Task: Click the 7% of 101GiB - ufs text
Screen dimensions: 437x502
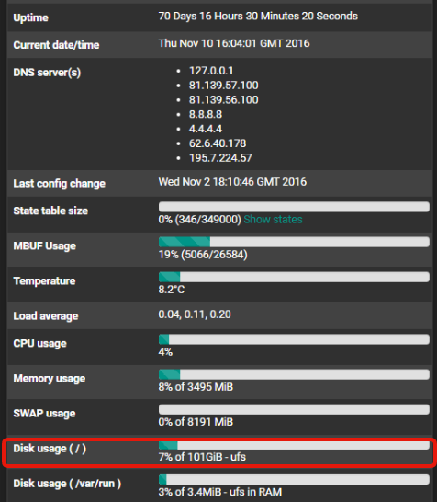Action: point(202,457)
